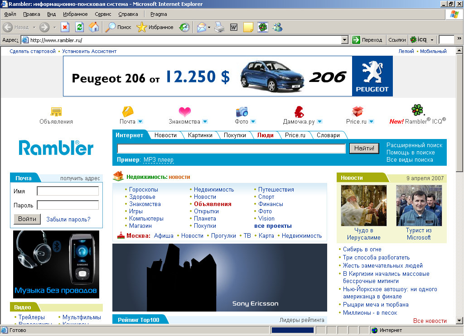Image resolution: width=464 pixels, height=336 pixels.
Task: Click the Чудо в Иерусалиме news thumbnail
Action: [364, 206]
